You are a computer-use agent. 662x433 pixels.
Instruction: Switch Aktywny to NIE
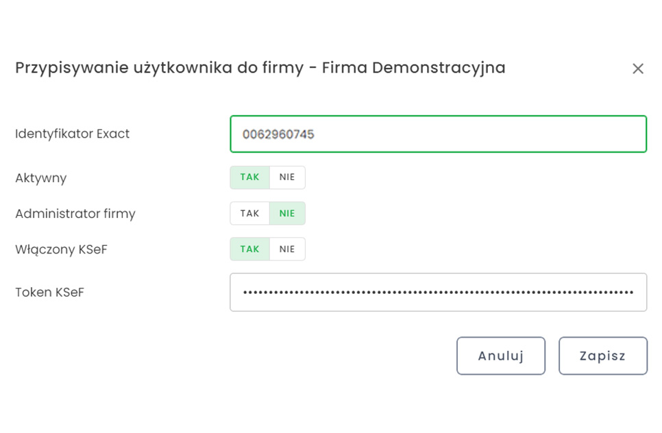click(286, 177)
